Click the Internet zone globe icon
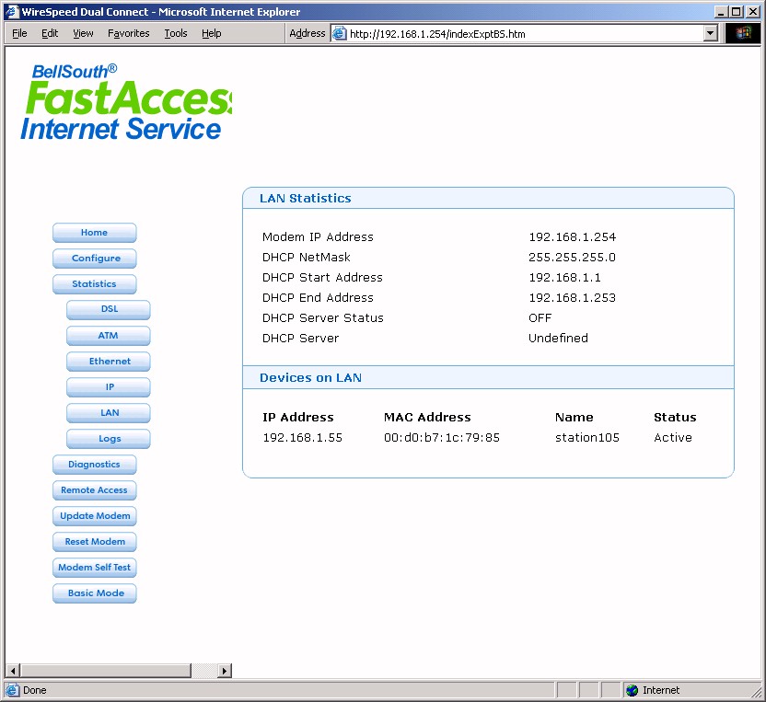This screenshot has width=766, height=702. 633,690
